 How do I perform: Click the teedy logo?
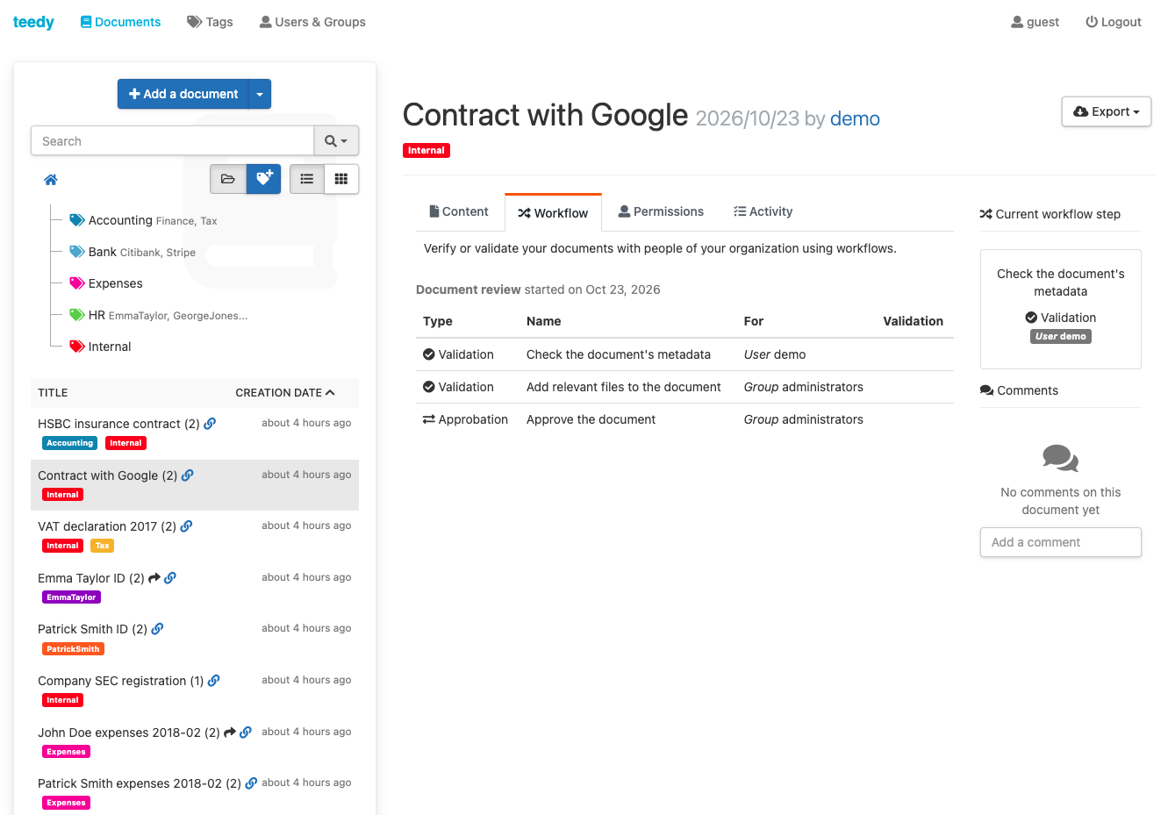(x=33, y=22)
